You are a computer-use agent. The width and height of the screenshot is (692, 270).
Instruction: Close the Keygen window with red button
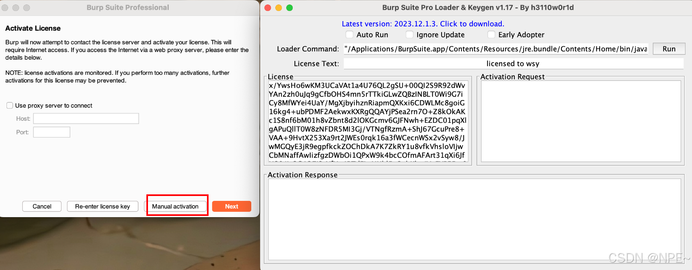pyautogui.click(x=268, y=8)
